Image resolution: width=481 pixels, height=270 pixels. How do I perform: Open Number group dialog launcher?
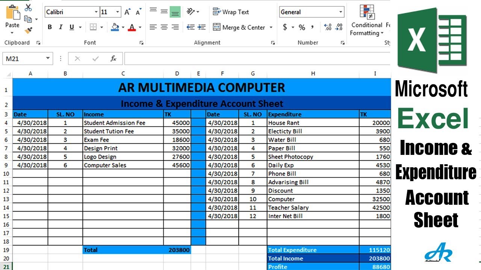[343, 43]
